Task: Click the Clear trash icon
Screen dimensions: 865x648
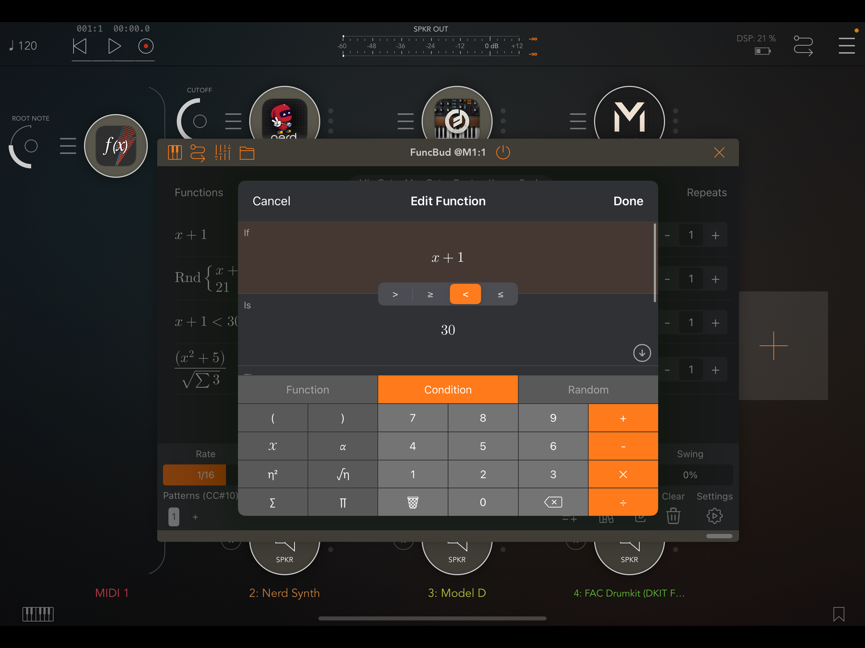Action: point(673,515)
